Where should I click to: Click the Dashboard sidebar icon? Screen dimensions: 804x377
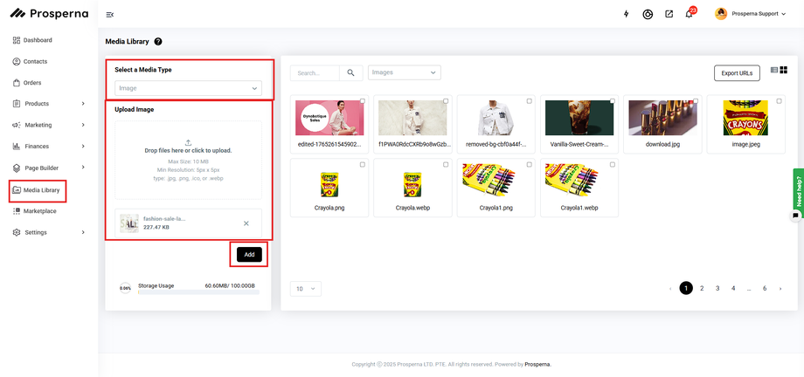click(17, 40)
